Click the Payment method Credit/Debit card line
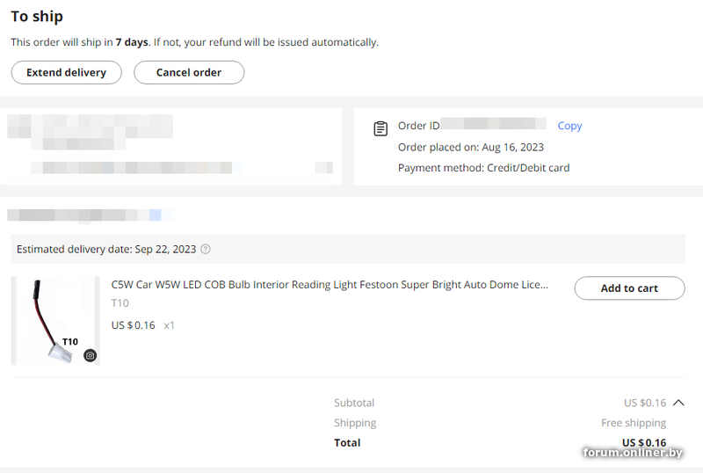This screenshot has height=473, width=703. point(483,168)
